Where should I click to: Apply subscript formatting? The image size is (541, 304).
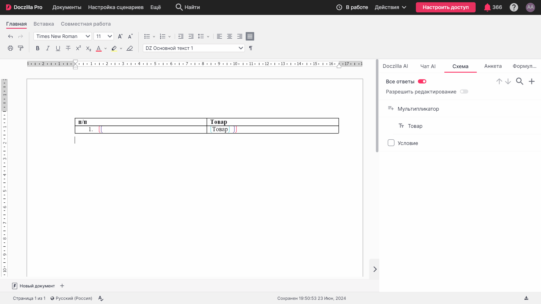point(88,48)
